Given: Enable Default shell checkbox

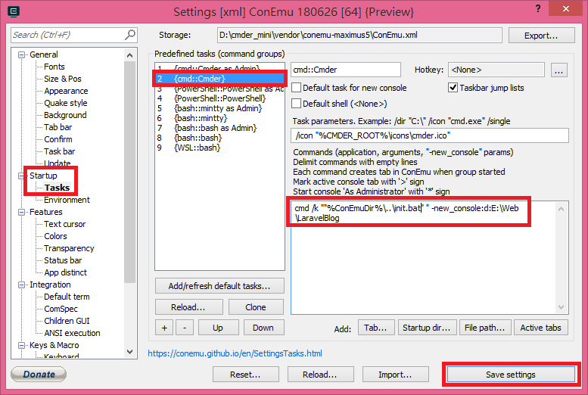Looking at the screenshot, I should (296, 104).
